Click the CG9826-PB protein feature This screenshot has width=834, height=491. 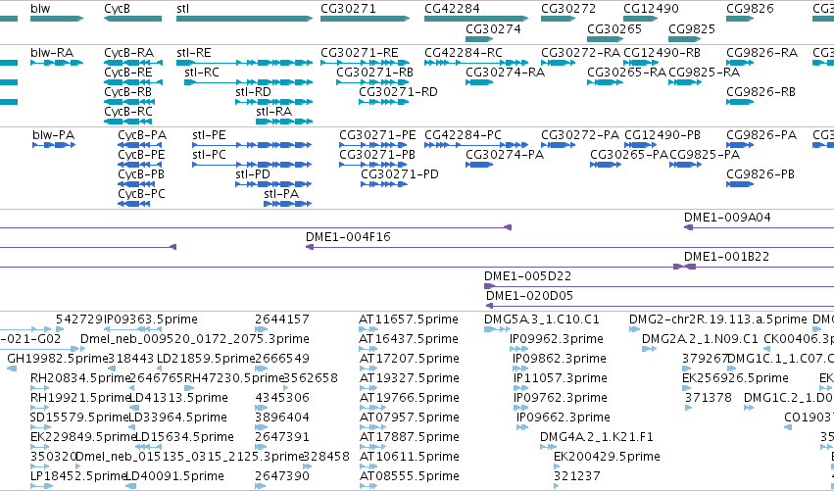(x=740, y=184)
